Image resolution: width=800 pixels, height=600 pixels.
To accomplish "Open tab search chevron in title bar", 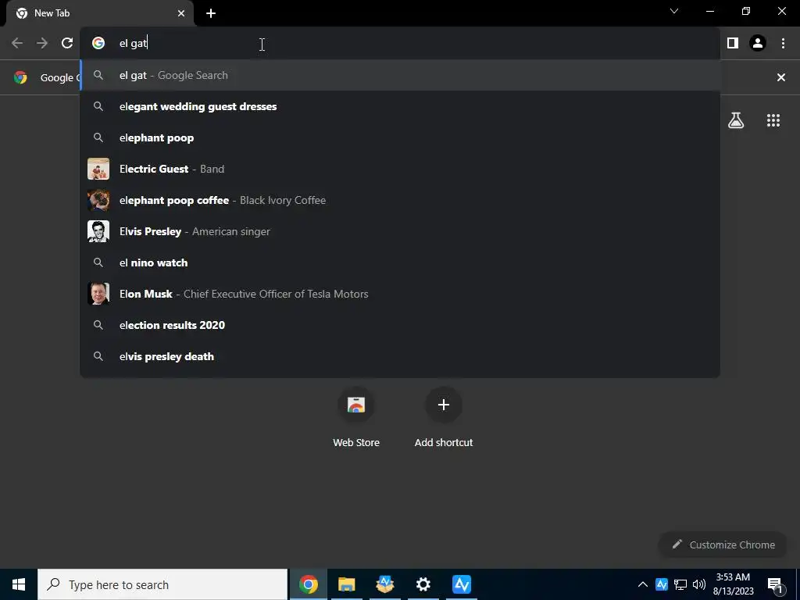I will [x=674, y=11].
